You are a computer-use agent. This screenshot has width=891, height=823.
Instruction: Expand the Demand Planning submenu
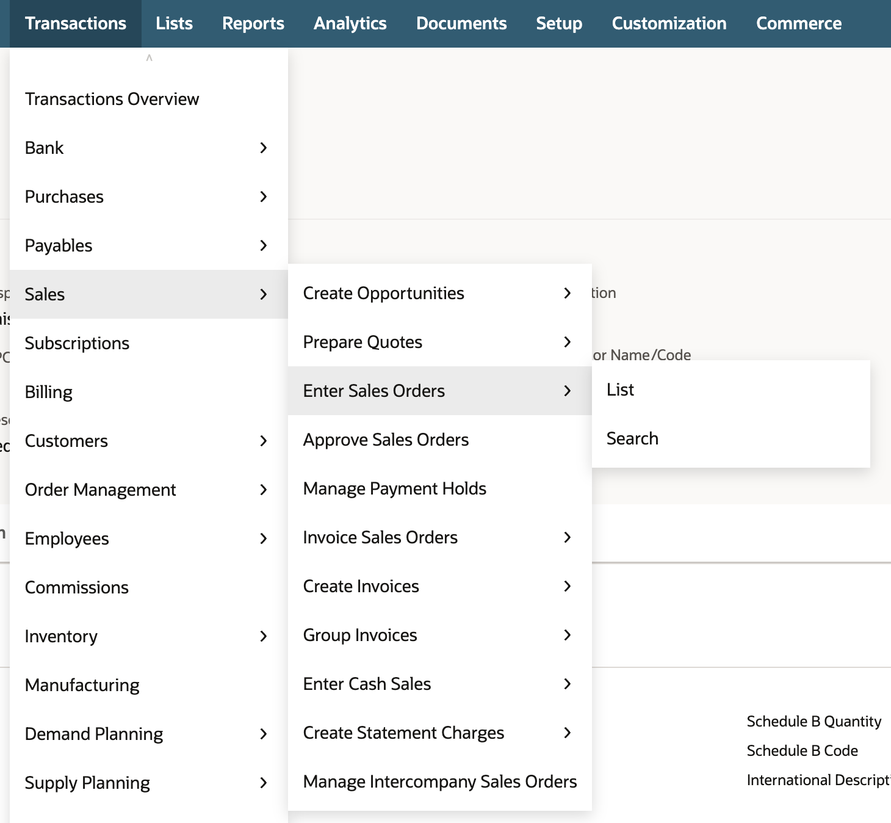[149, 734]
